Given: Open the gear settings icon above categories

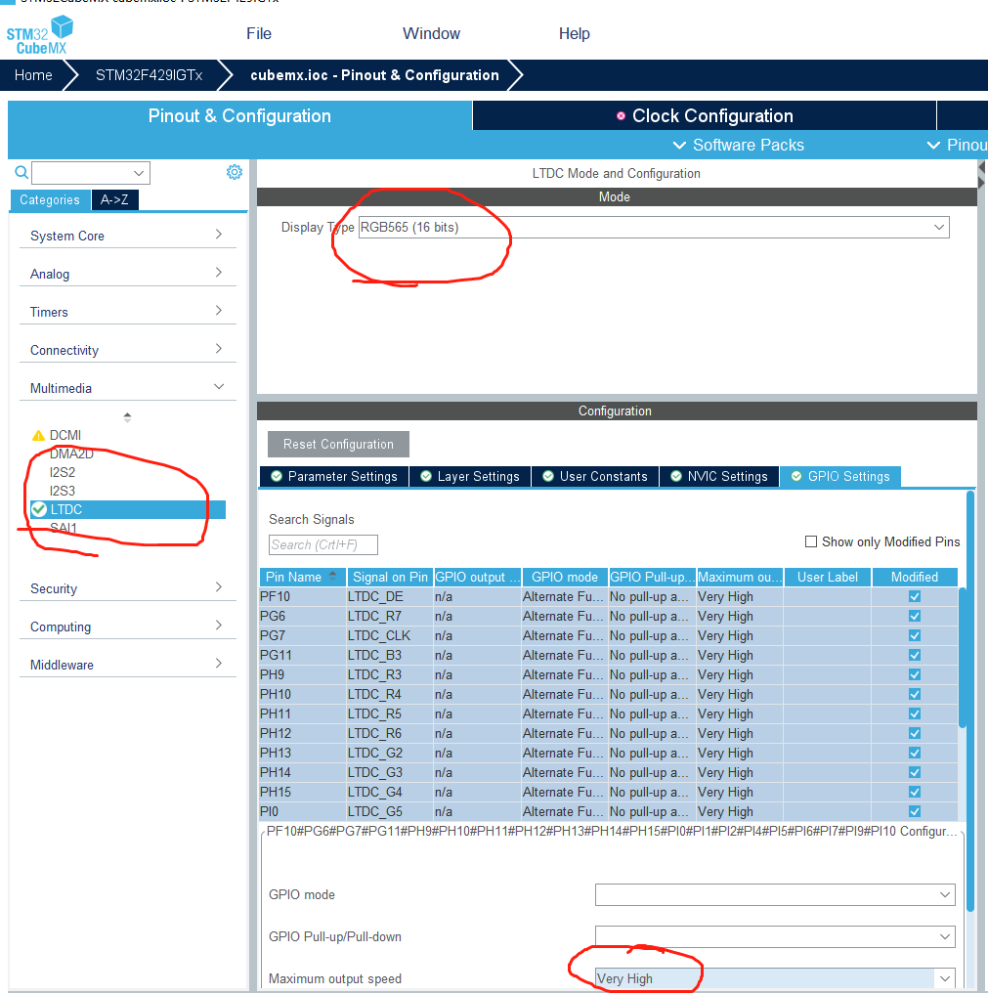Looking at the screenshot, I should coord(235,172).
